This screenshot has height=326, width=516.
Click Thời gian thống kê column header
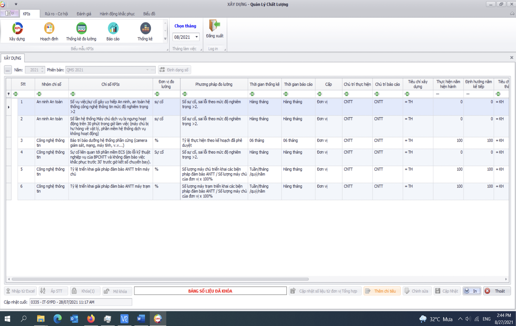coord(264,84)
